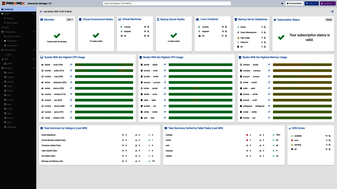This screenshot has height=189, width=337.
Task: Open the root@pam user menu
Action: click(x=328, y=4)
